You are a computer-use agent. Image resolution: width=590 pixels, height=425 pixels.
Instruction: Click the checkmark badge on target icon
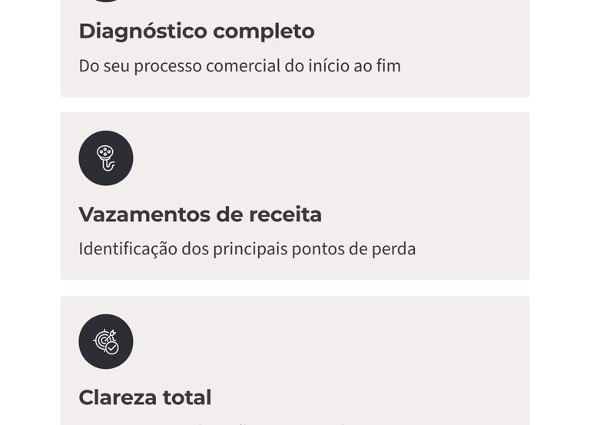(x=112, y=348)
